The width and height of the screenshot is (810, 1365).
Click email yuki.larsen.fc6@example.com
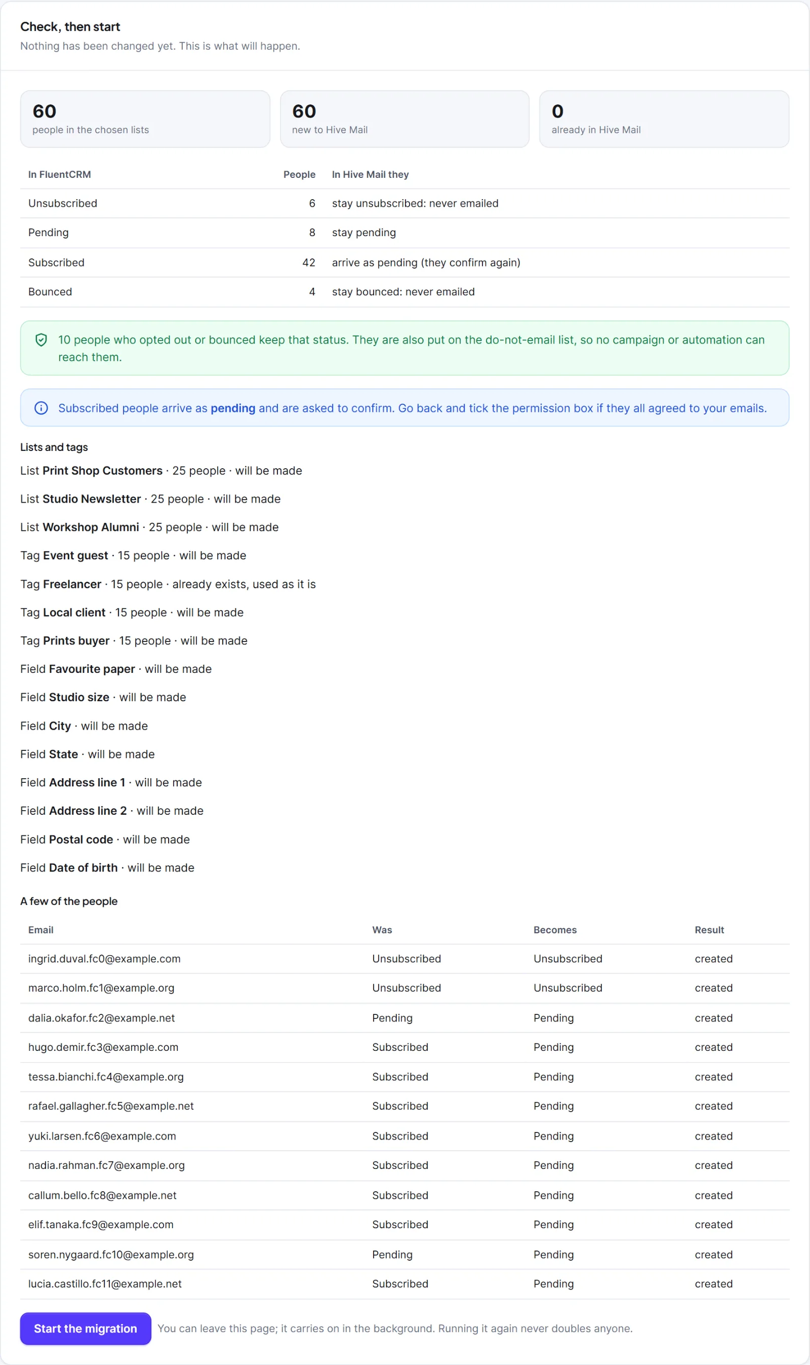click(102, 1136)
